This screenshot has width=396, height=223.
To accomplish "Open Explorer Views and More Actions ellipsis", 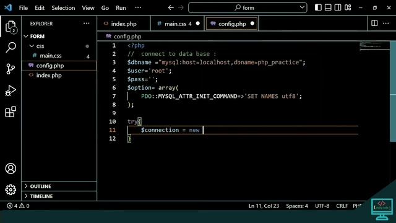I will (x=87, y=24).
